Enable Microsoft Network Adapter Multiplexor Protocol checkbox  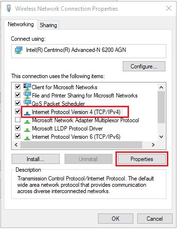point(17,120)
